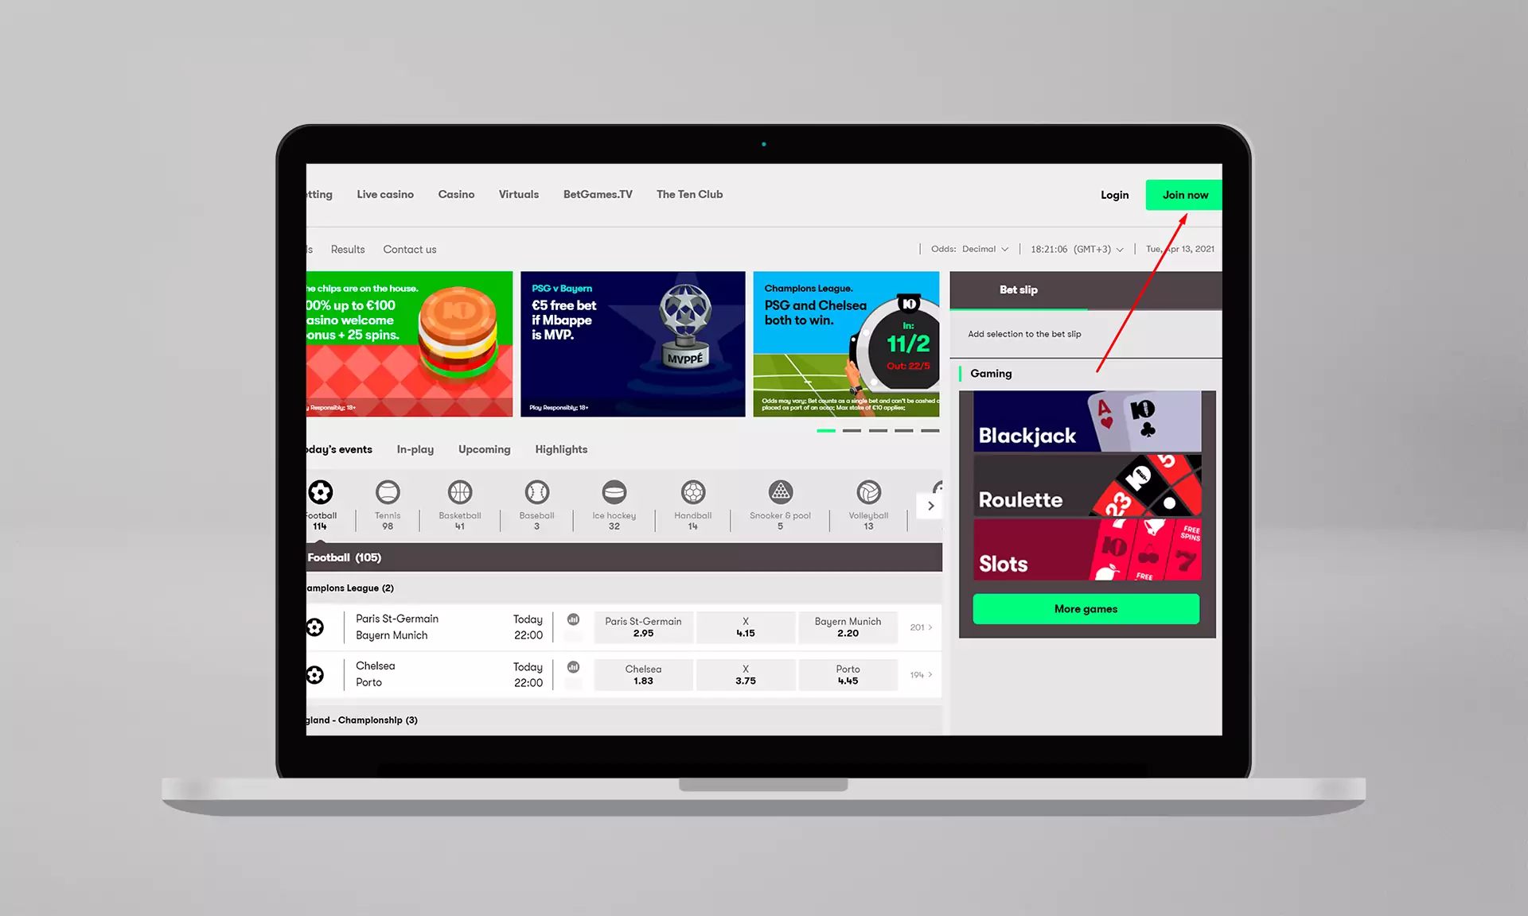Click the More games button
The height and width of the screenshot is (916, 1528).
pyautogui.click(x=1085, y=608)
